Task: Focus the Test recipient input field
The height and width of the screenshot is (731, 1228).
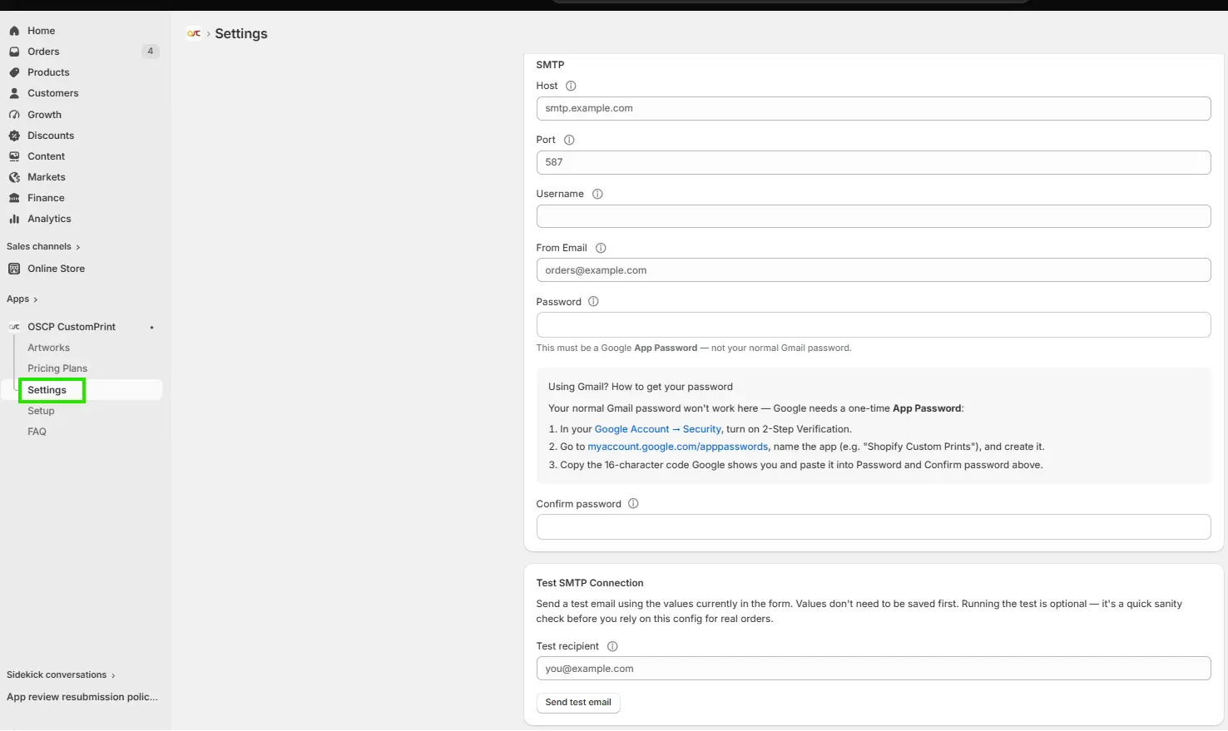Action: click(x=874, y=669)
